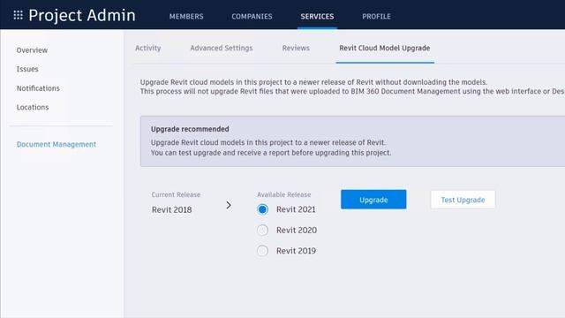Click the blue Upgrade button
The height and width of the screenshot is (318, 565).
pyautogui.click(x=373, y=200)
